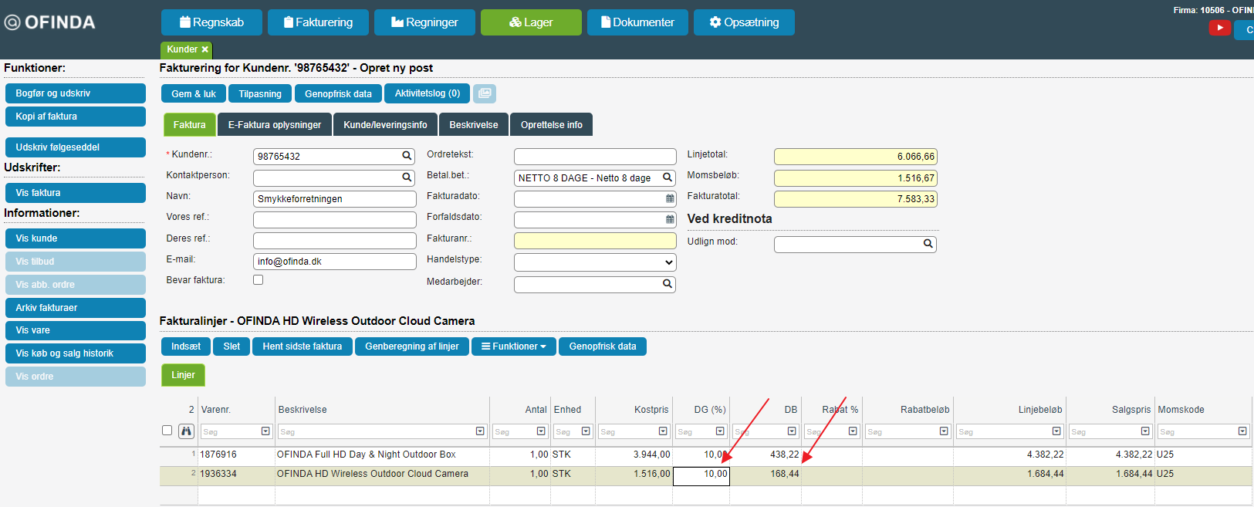Click the Navn input field
Screen dimensions: 1254x507
[335, 199]
